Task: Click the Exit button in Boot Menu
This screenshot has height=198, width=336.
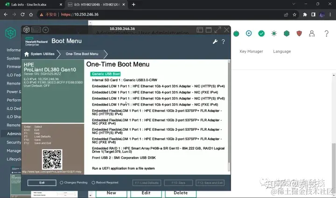Action: [x=42, y=183]
